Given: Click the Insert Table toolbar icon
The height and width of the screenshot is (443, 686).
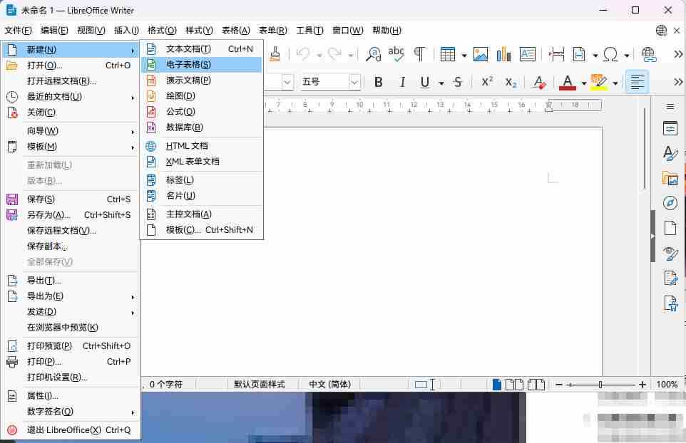Looking at the screenshot, I should 448,54.
